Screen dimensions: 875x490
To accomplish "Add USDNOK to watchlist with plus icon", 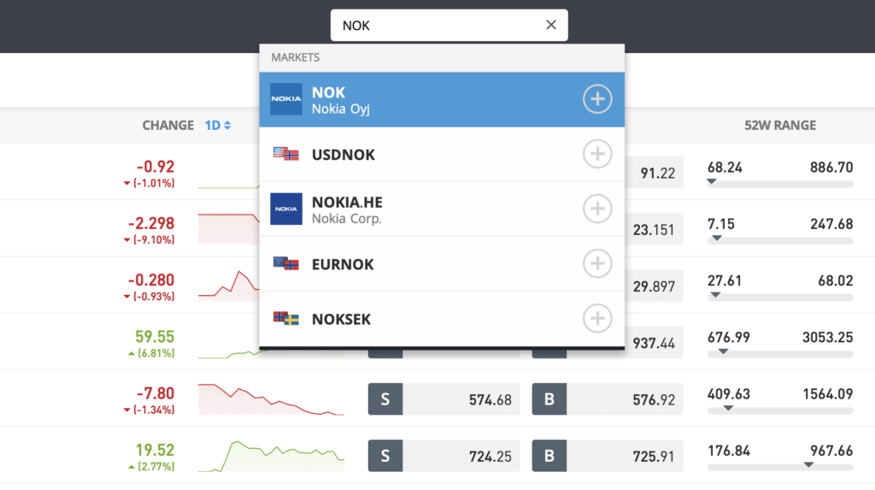I will 597,154.
